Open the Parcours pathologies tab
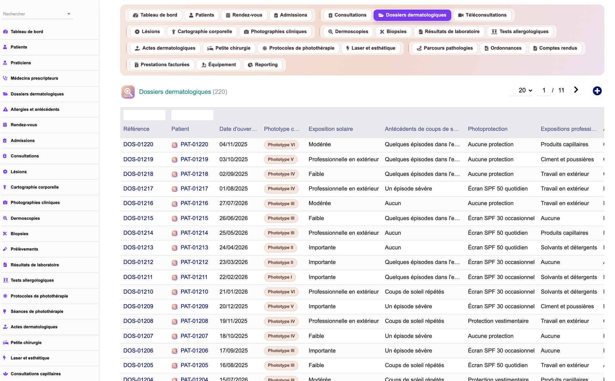 tap(444, 48)
